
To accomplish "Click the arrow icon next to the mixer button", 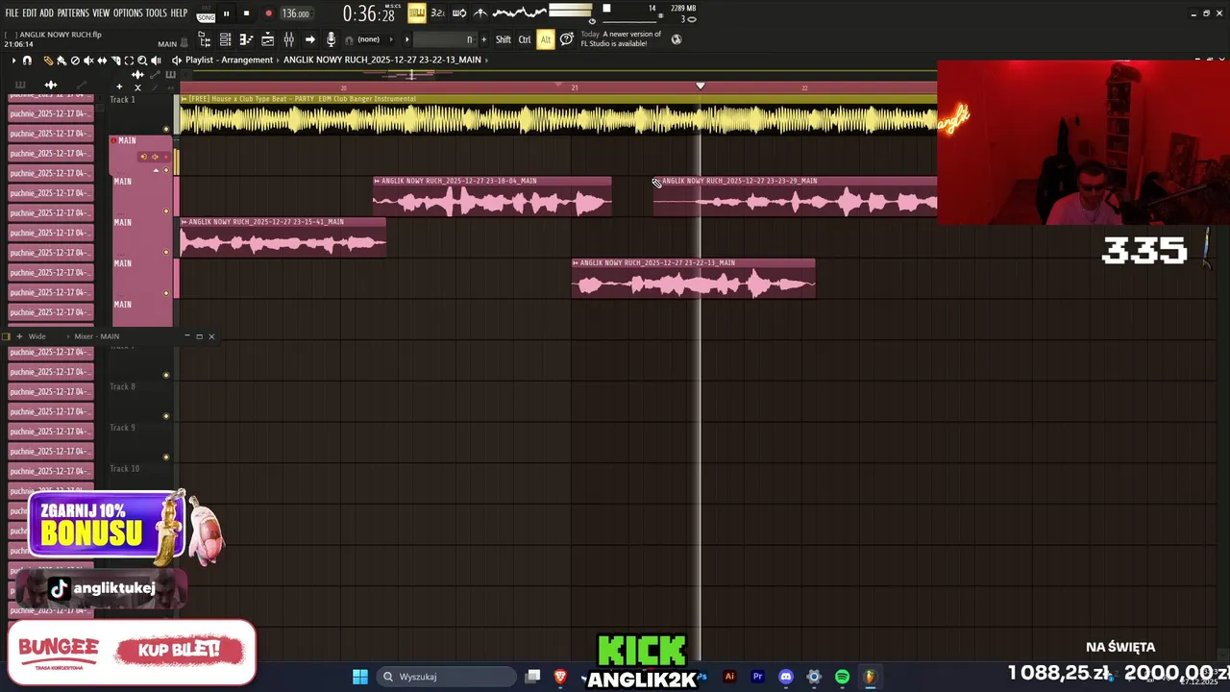I will [309, 39].
